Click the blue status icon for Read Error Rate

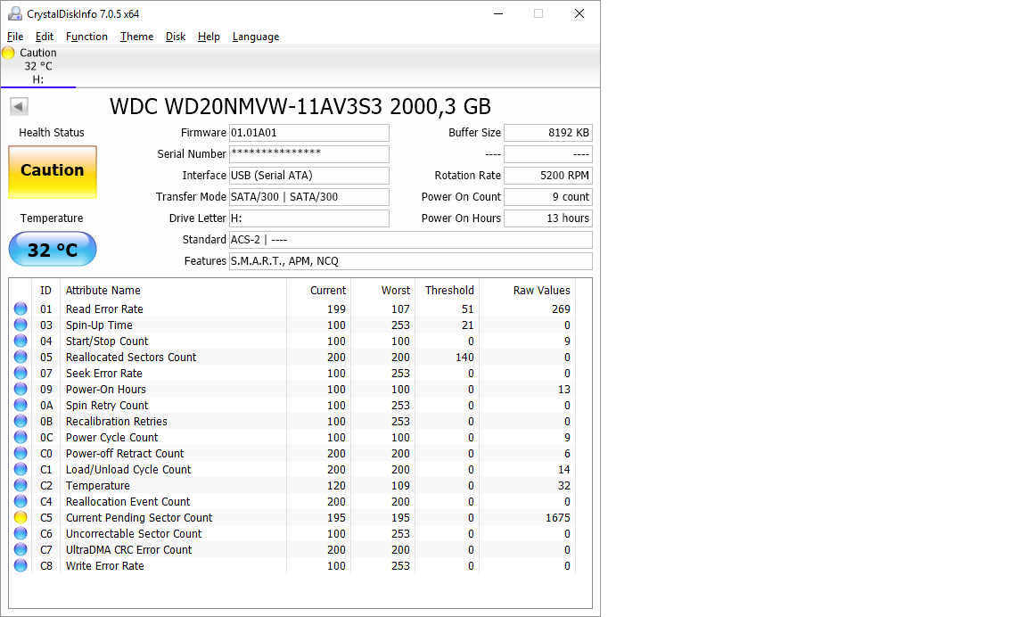pyautogui.click(x=21, y=308)
